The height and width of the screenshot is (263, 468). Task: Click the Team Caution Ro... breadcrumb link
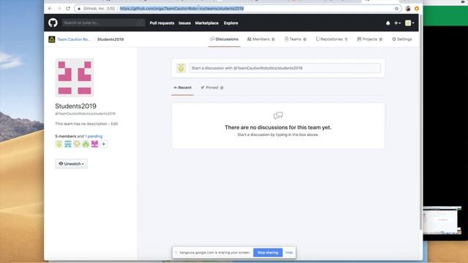click(74, 39)
